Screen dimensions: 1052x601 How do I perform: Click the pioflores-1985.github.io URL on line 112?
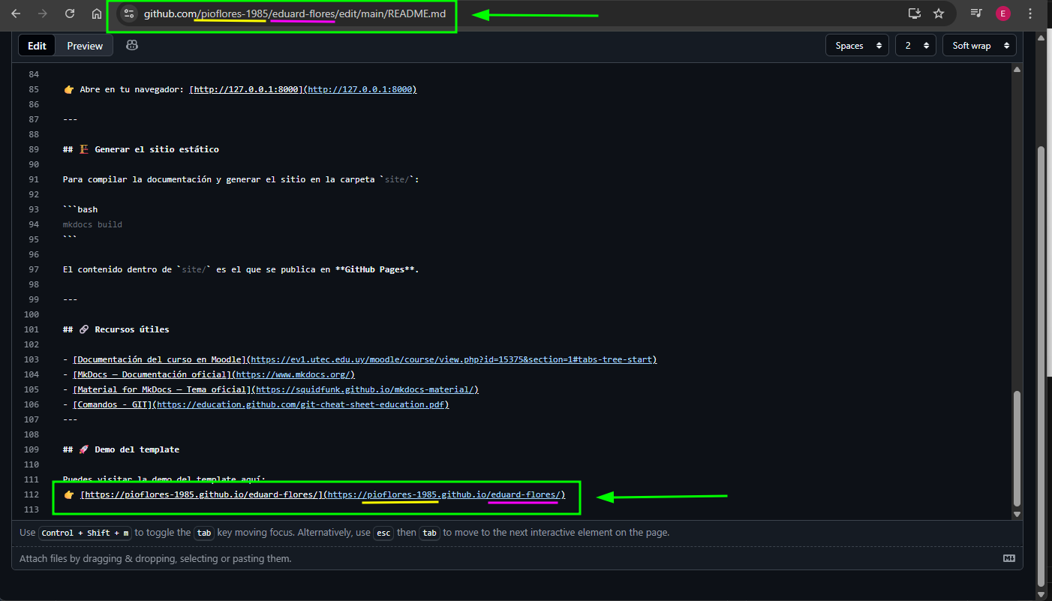pos(446,494)
